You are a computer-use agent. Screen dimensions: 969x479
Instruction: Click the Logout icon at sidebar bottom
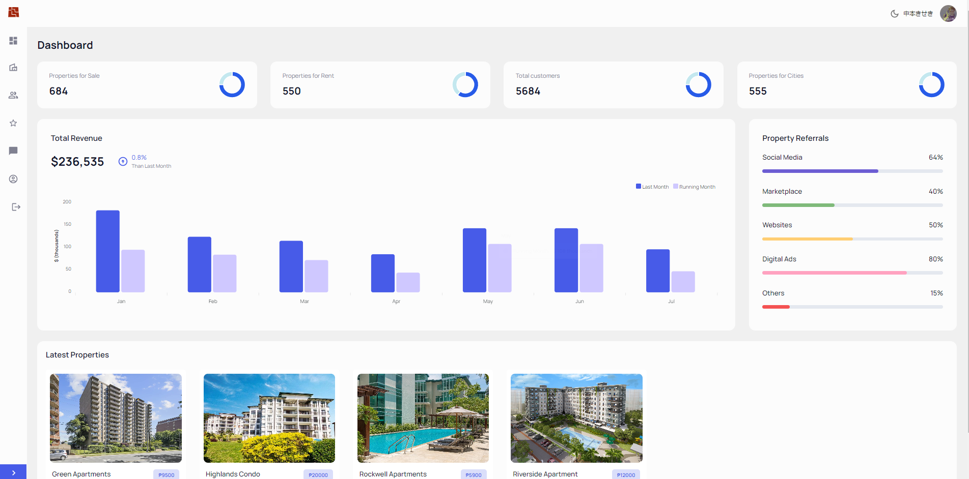[x=15, y=206]
